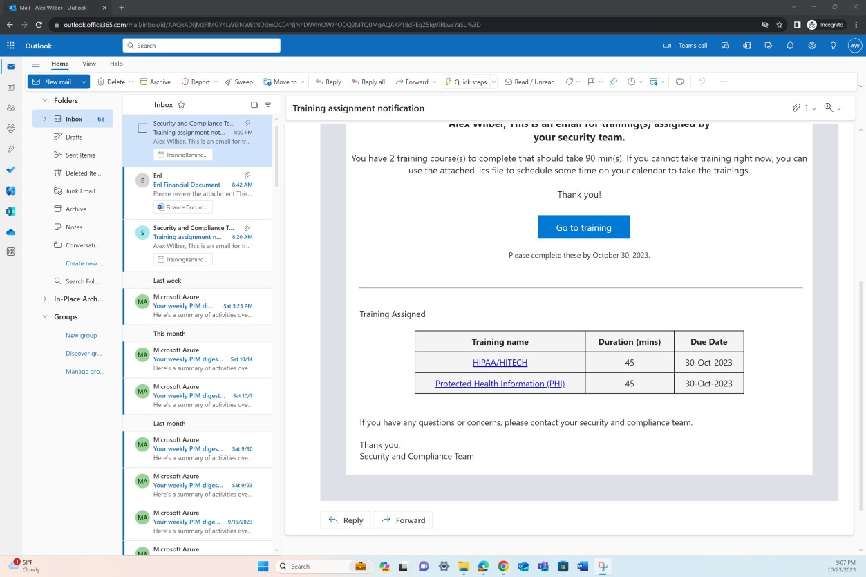Open the Forward dropdown arrow

[x=433, y=82]
